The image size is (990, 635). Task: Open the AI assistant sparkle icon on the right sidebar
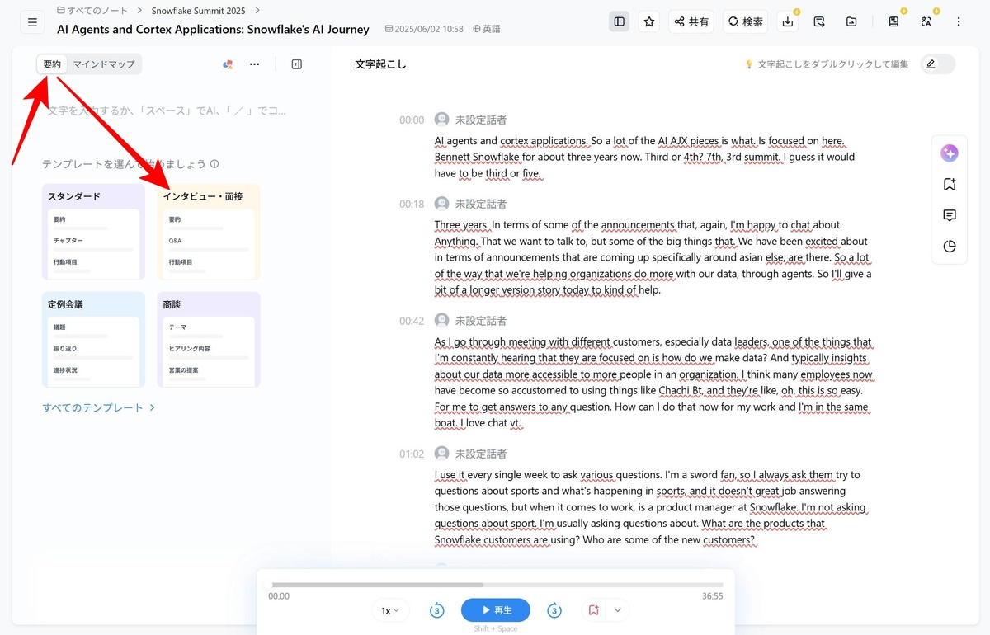click(950, 153)
